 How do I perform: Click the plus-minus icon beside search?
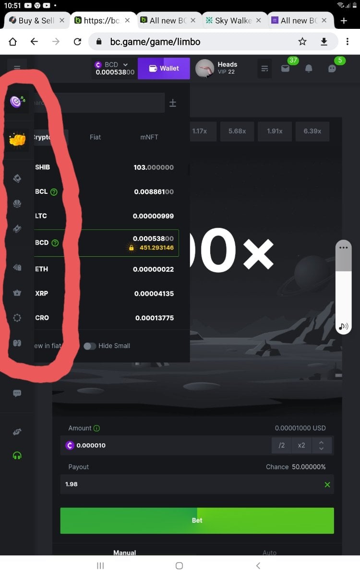click(x=173, y=103)
